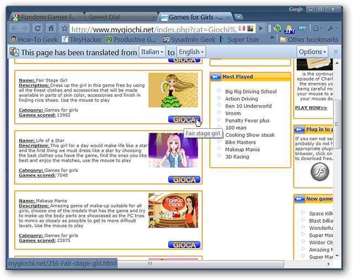Click PLAY NOW>> link

click(x=311, y=108)
